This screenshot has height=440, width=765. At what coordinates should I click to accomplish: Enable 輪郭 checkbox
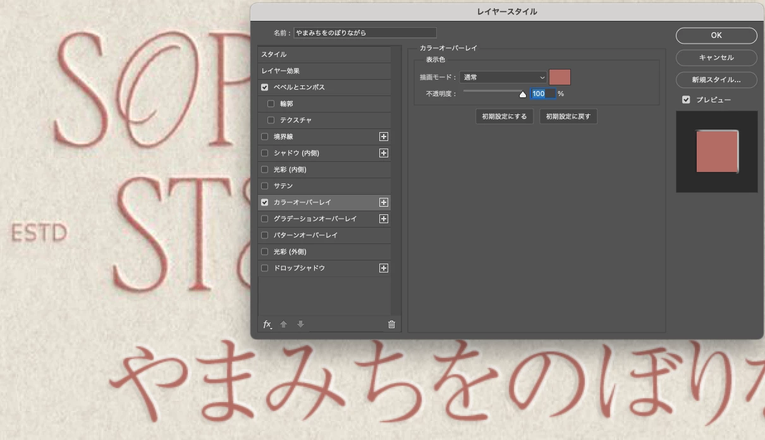pos(271,104)
